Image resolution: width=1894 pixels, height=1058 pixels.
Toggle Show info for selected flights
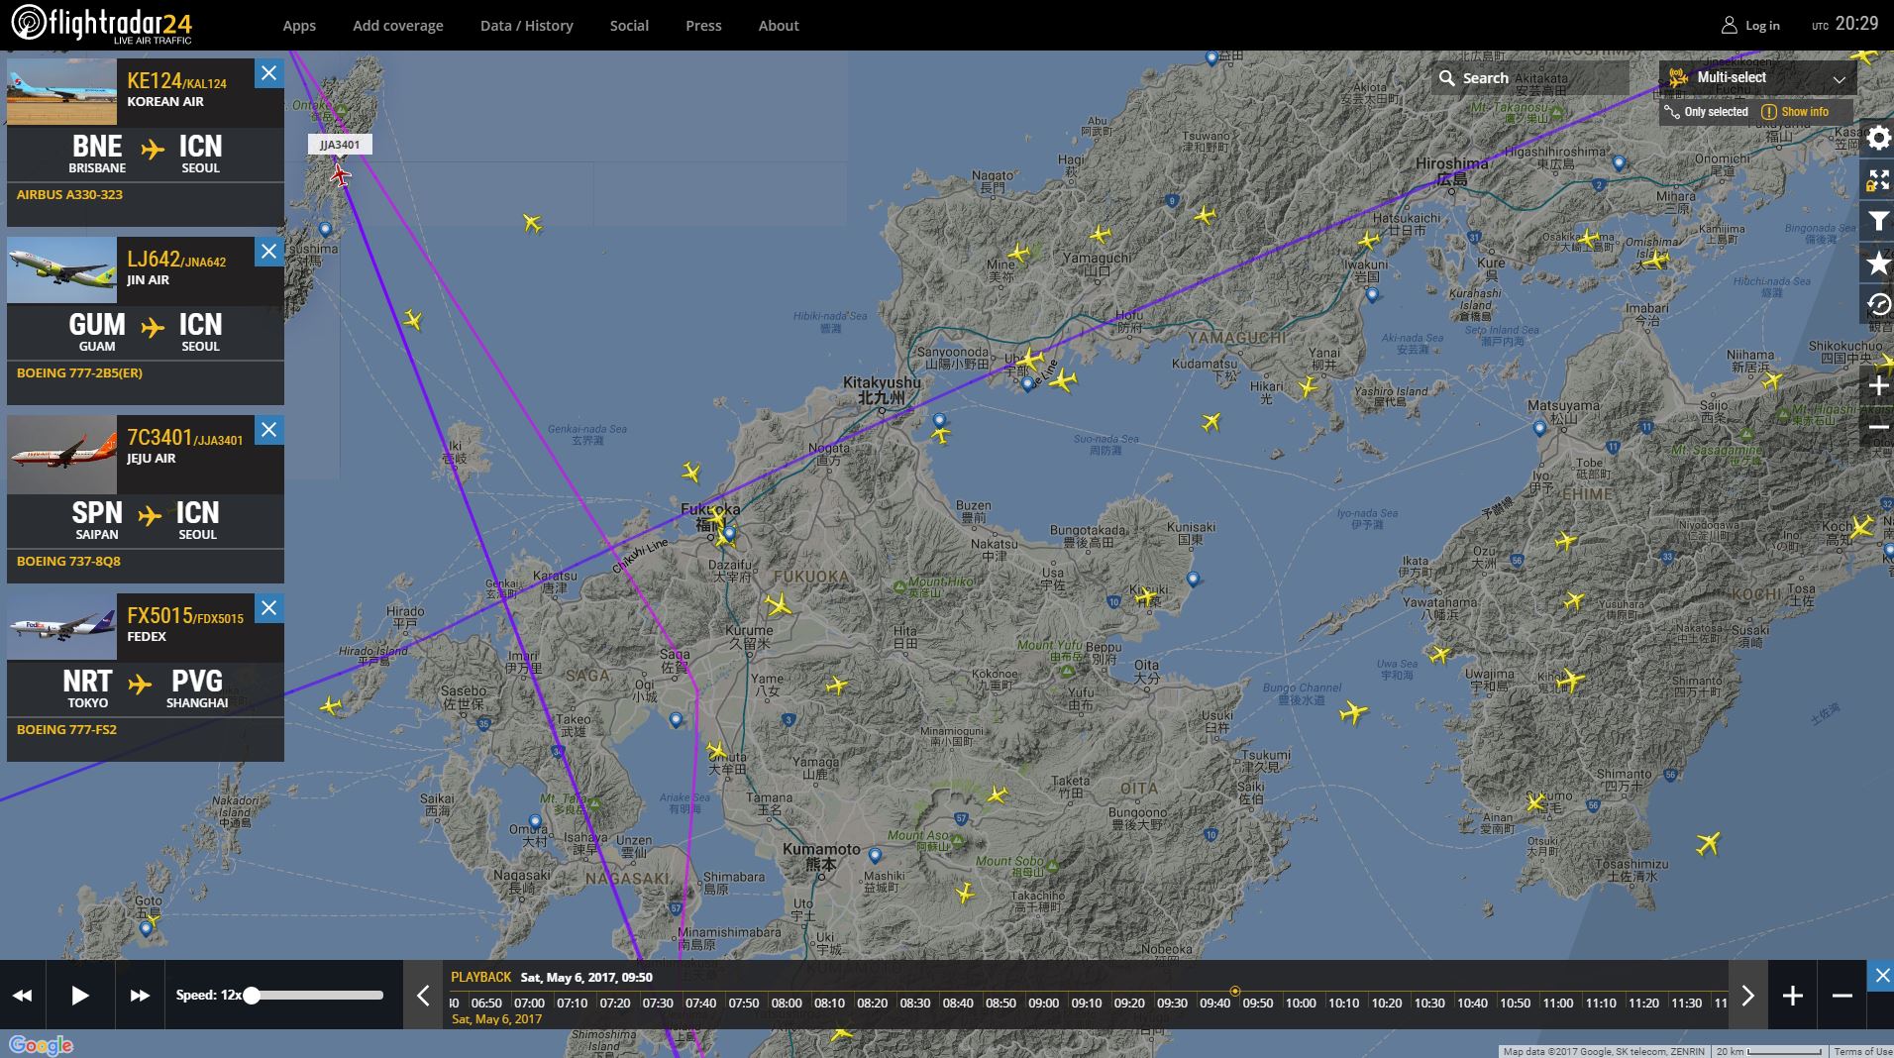[x=1795, y=112]
